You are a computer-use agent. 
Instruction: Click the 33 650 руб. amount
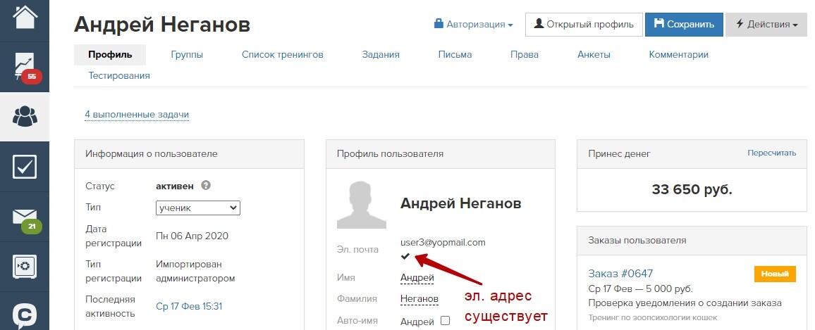point(692,190)
